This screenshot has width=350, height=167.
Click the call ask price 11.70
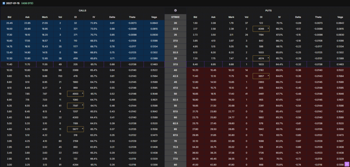27,64
